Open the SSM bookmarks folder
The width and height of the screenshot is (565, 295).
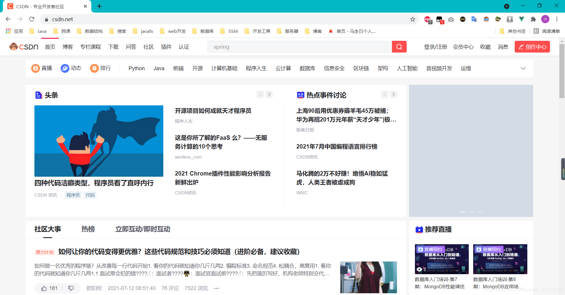click(229, 31)
